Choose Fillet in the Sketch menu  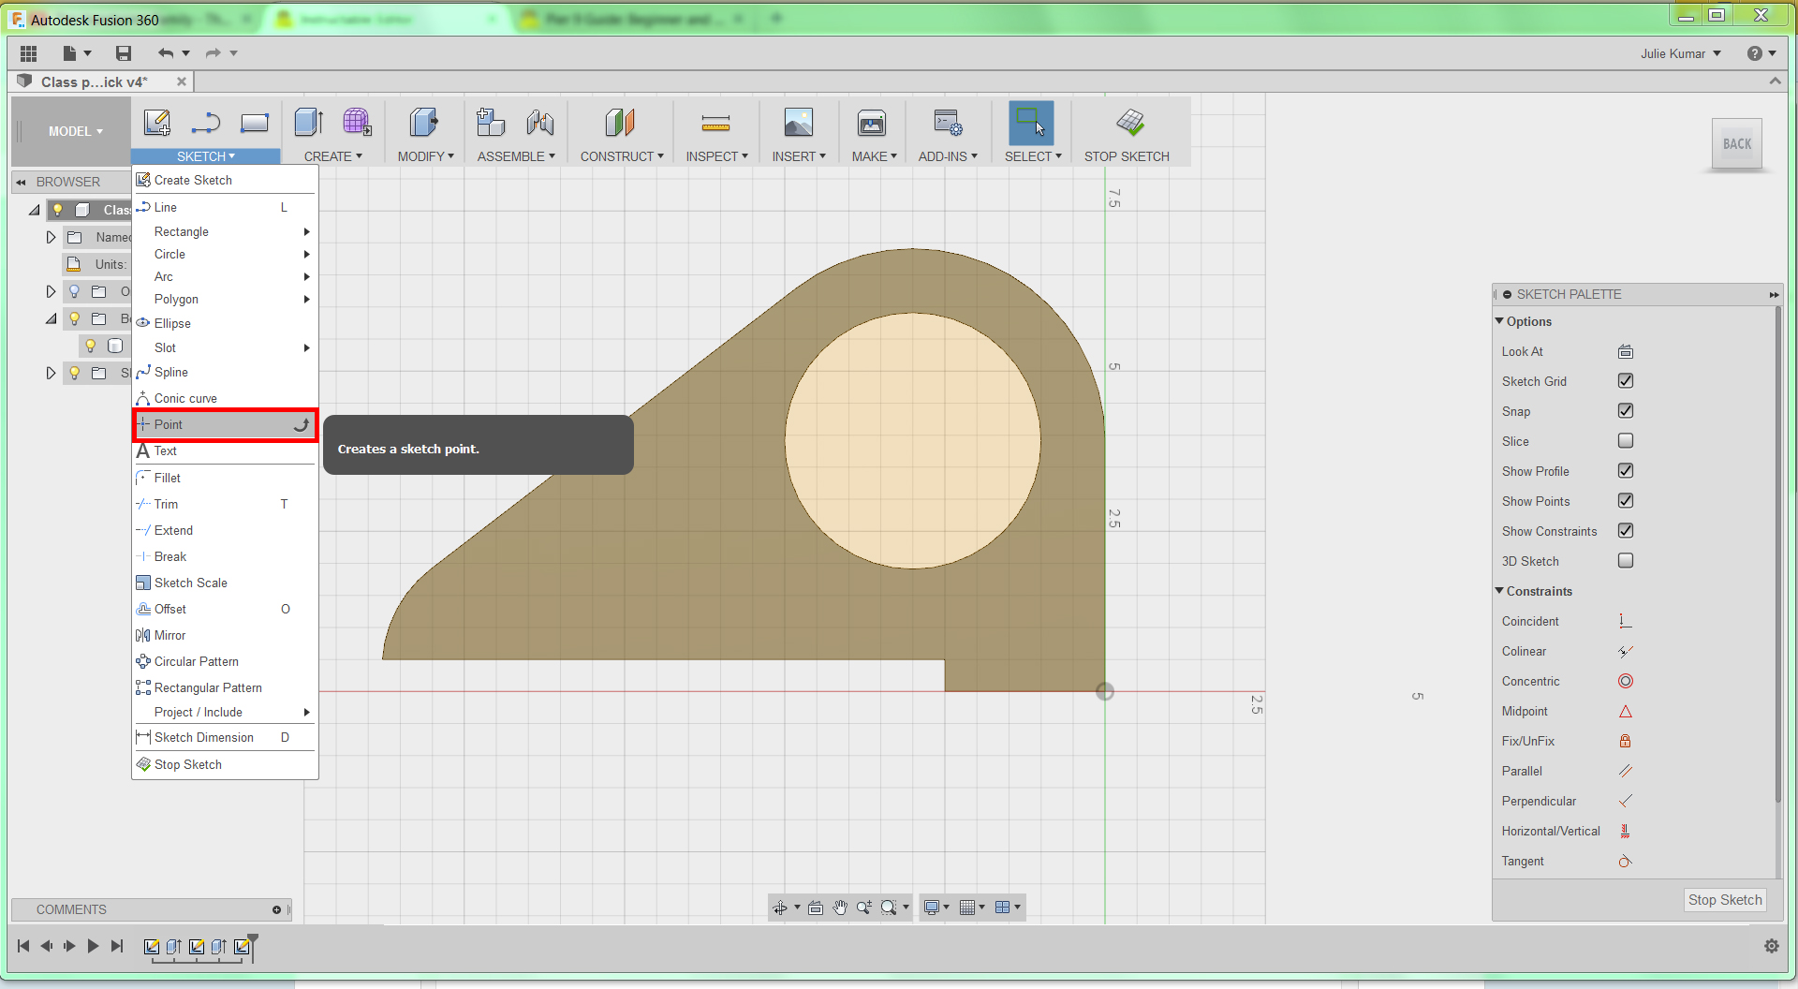pos(226,478)
